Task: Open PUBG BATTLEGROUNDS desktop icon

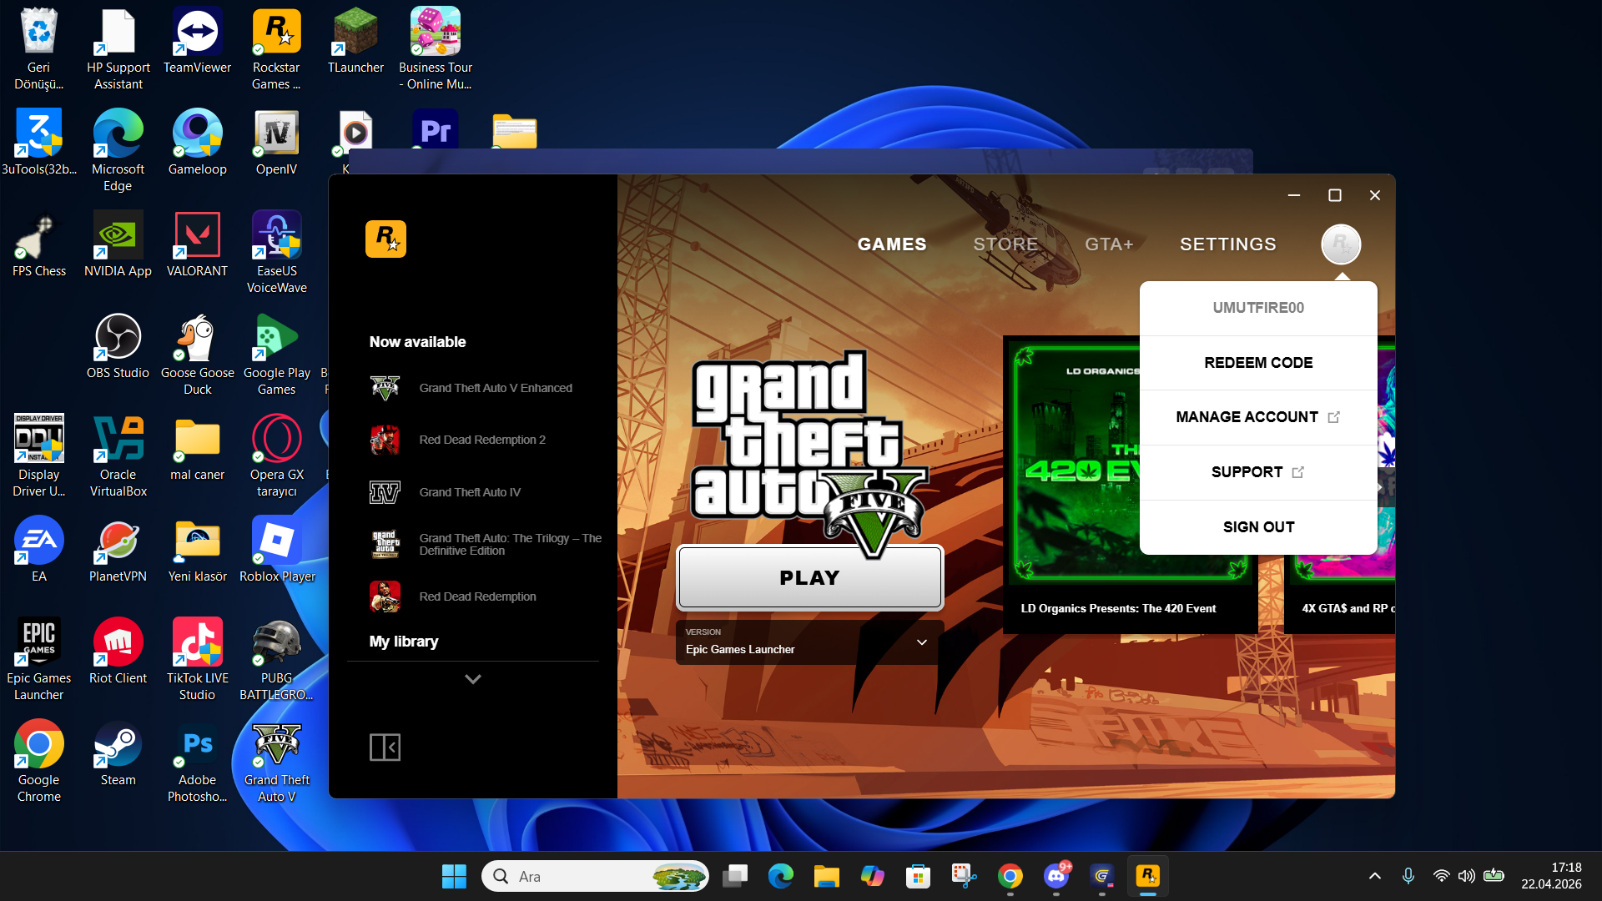Action: pos(276,660)
